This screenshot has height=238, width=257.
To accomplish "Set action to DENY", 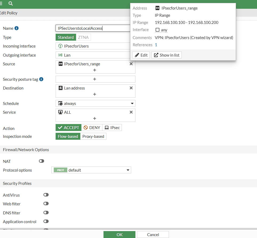I will click(x=92, y=128).
